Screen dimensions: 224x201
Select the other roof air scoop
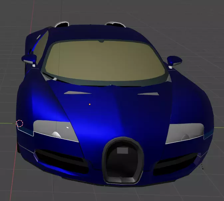coord(115,24)
